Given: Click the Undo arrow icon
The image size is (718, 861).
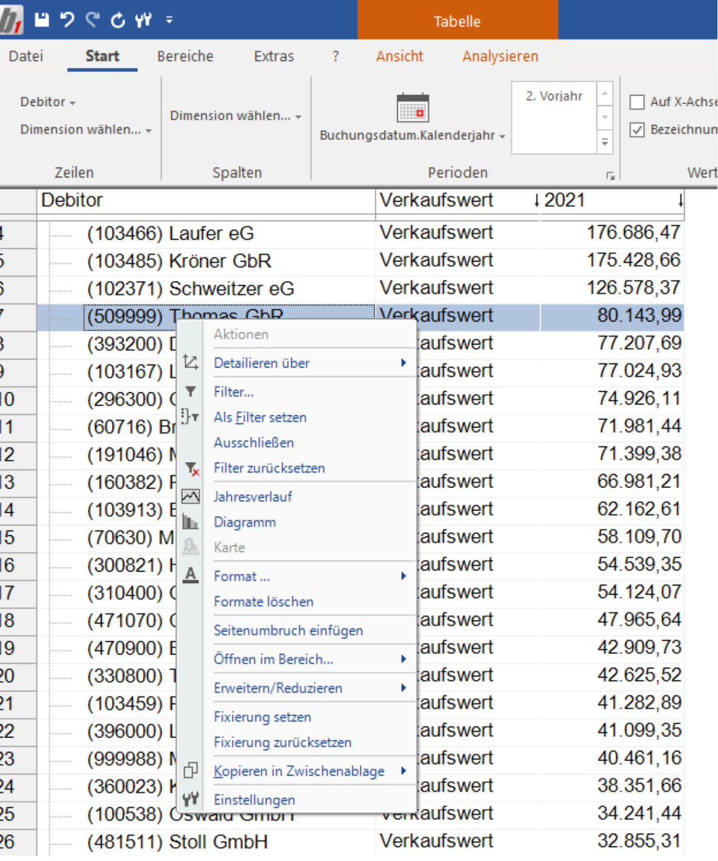Looking at the screenshot, I should tap(67, 20).
